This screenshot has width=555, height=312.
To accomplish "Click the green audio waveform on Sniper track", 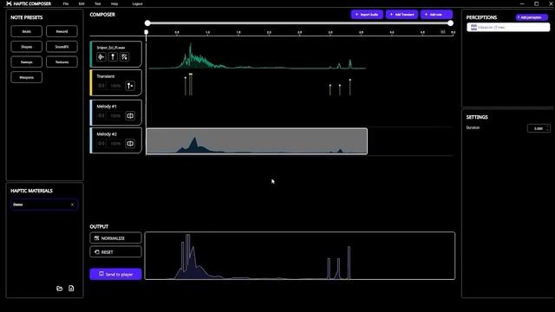I will (257, 56).
